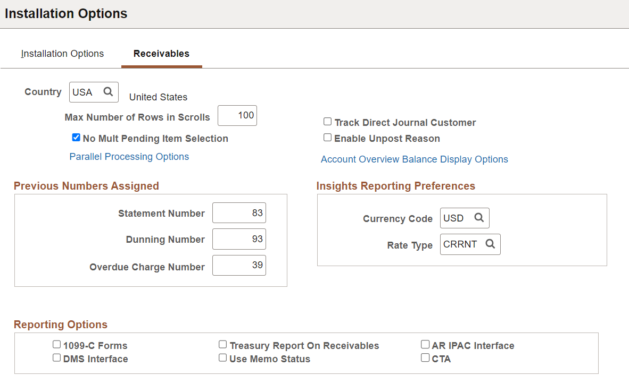Tick the Enable Unpost Reason checkbox
The width and height of the screenshot is (629, 392).
click(x=328, y=138)
